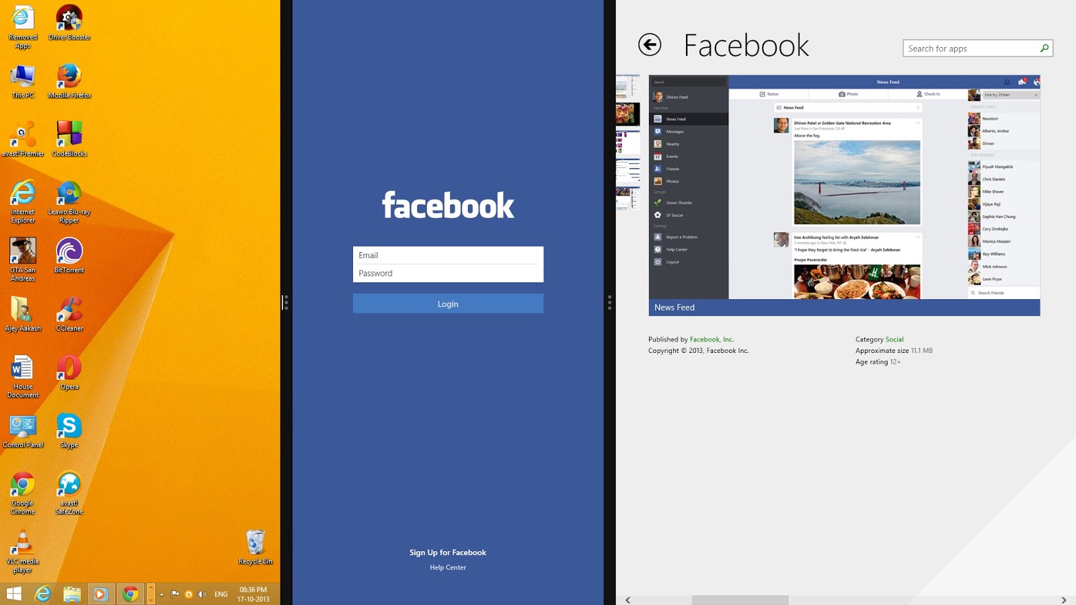Launch Driver Booster from the desktop

[69, 23]
